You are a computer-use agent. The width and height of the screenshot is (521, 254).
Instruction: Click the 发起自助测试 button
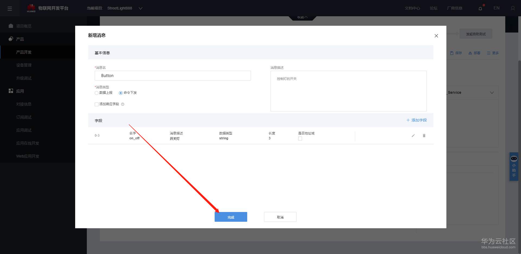pos(476,34)
